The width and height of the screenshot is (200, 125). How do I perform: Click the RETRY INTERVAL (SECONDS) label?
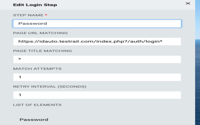[x=49, y=86]
